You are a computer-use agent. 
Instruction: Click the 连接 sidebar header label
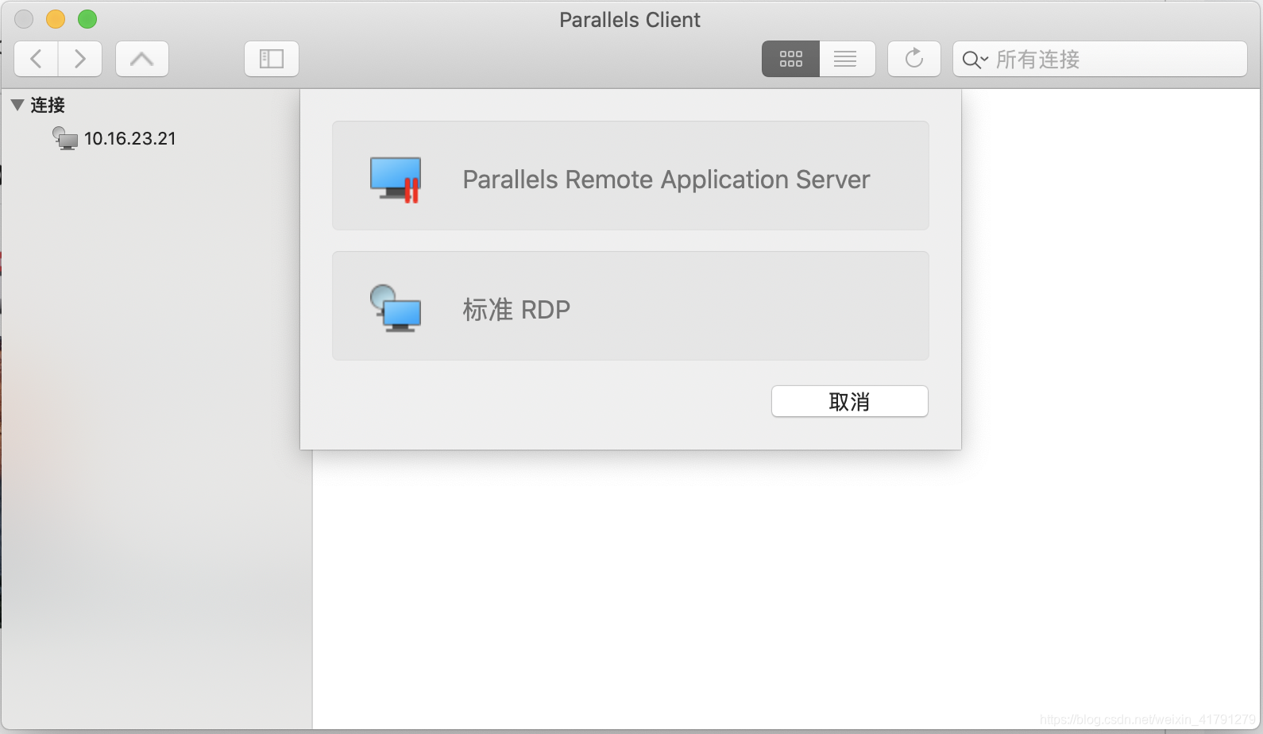point(48,105)
